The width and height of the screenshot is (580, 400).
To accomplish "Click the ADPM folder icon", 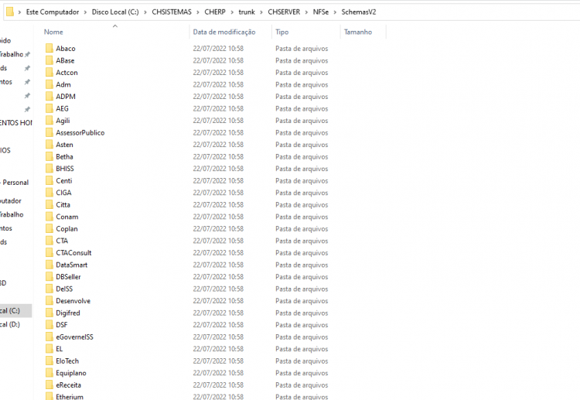I will pyautogui.click(x=49, y=96).
